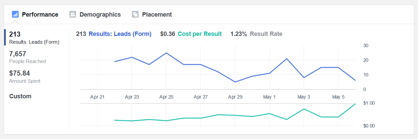This screenshot has height=139, width=418.
Task: Switch to the Demographics tab
Action: pyautogui.click(x=95, y=15)
